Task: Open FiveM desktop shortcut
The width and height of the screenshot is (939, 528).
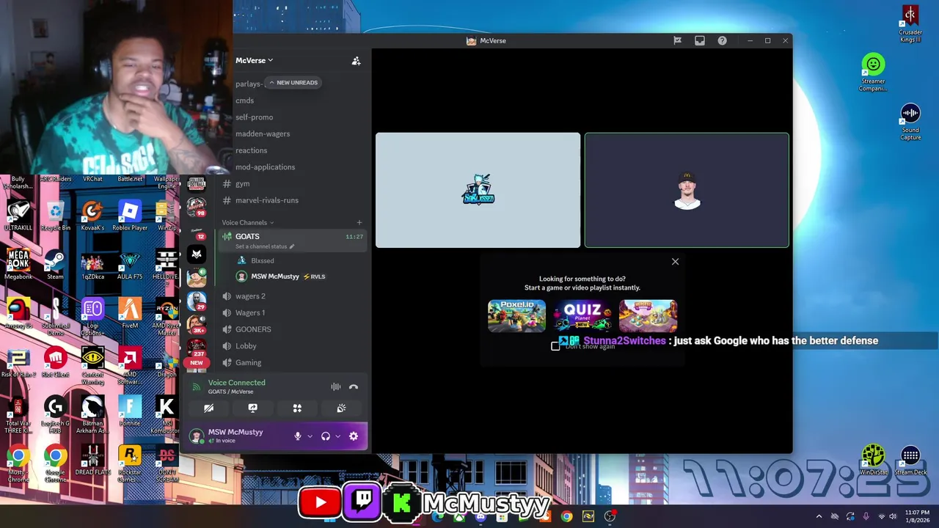Action: [x=130, y=313]
